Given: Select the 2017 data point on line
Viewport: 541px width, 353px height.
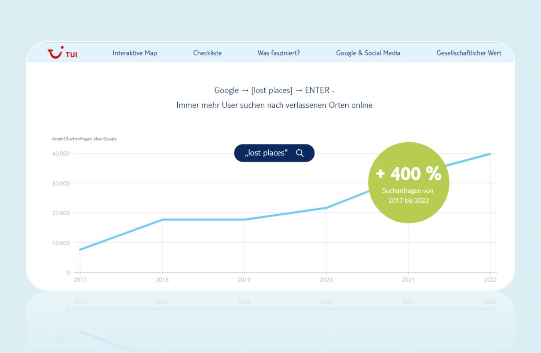Looking at the screenshot, I should pyautogui.click(x=80, y=250).
